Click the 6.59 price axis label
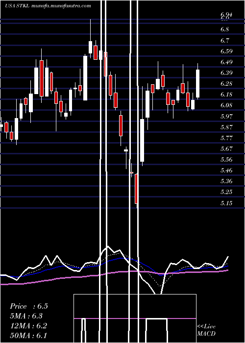245x343 pixels. [x=226, y=51]
